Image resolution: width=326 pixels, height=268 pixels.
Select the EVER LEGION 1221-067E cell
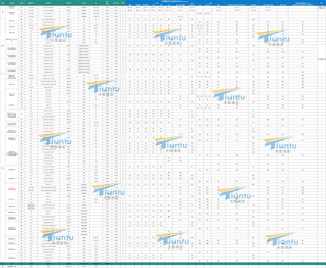(x=48, y=126)
